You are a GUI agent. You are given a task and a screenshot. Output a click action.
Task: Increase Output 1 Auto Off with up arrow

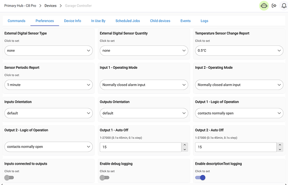coord(185,145)
